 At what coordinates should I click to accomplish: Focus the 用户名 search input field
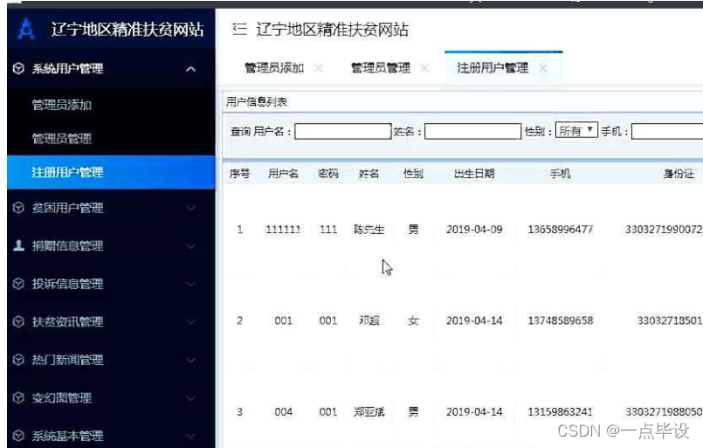343,131
